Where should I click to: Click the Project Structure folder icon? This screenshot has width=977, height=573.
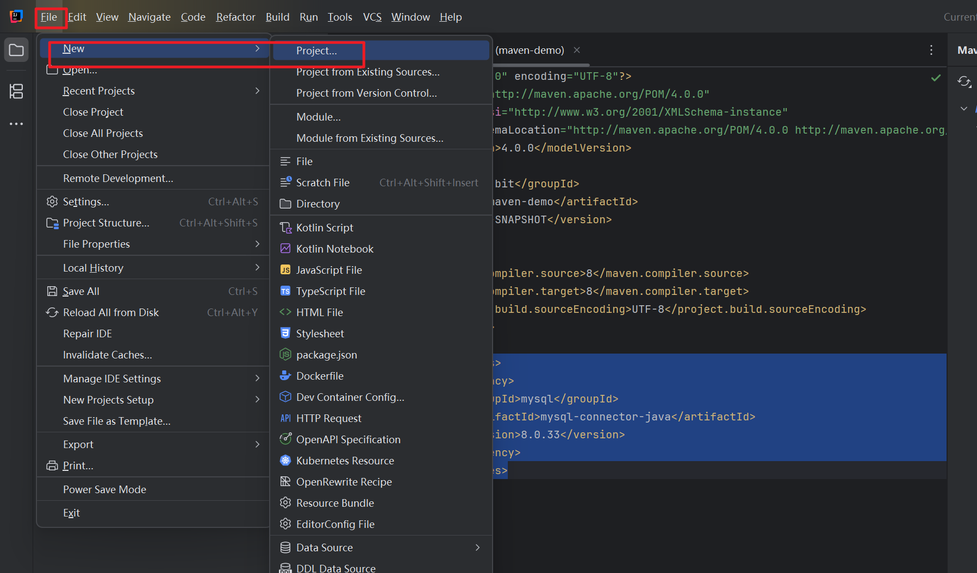tap(52, 223)
